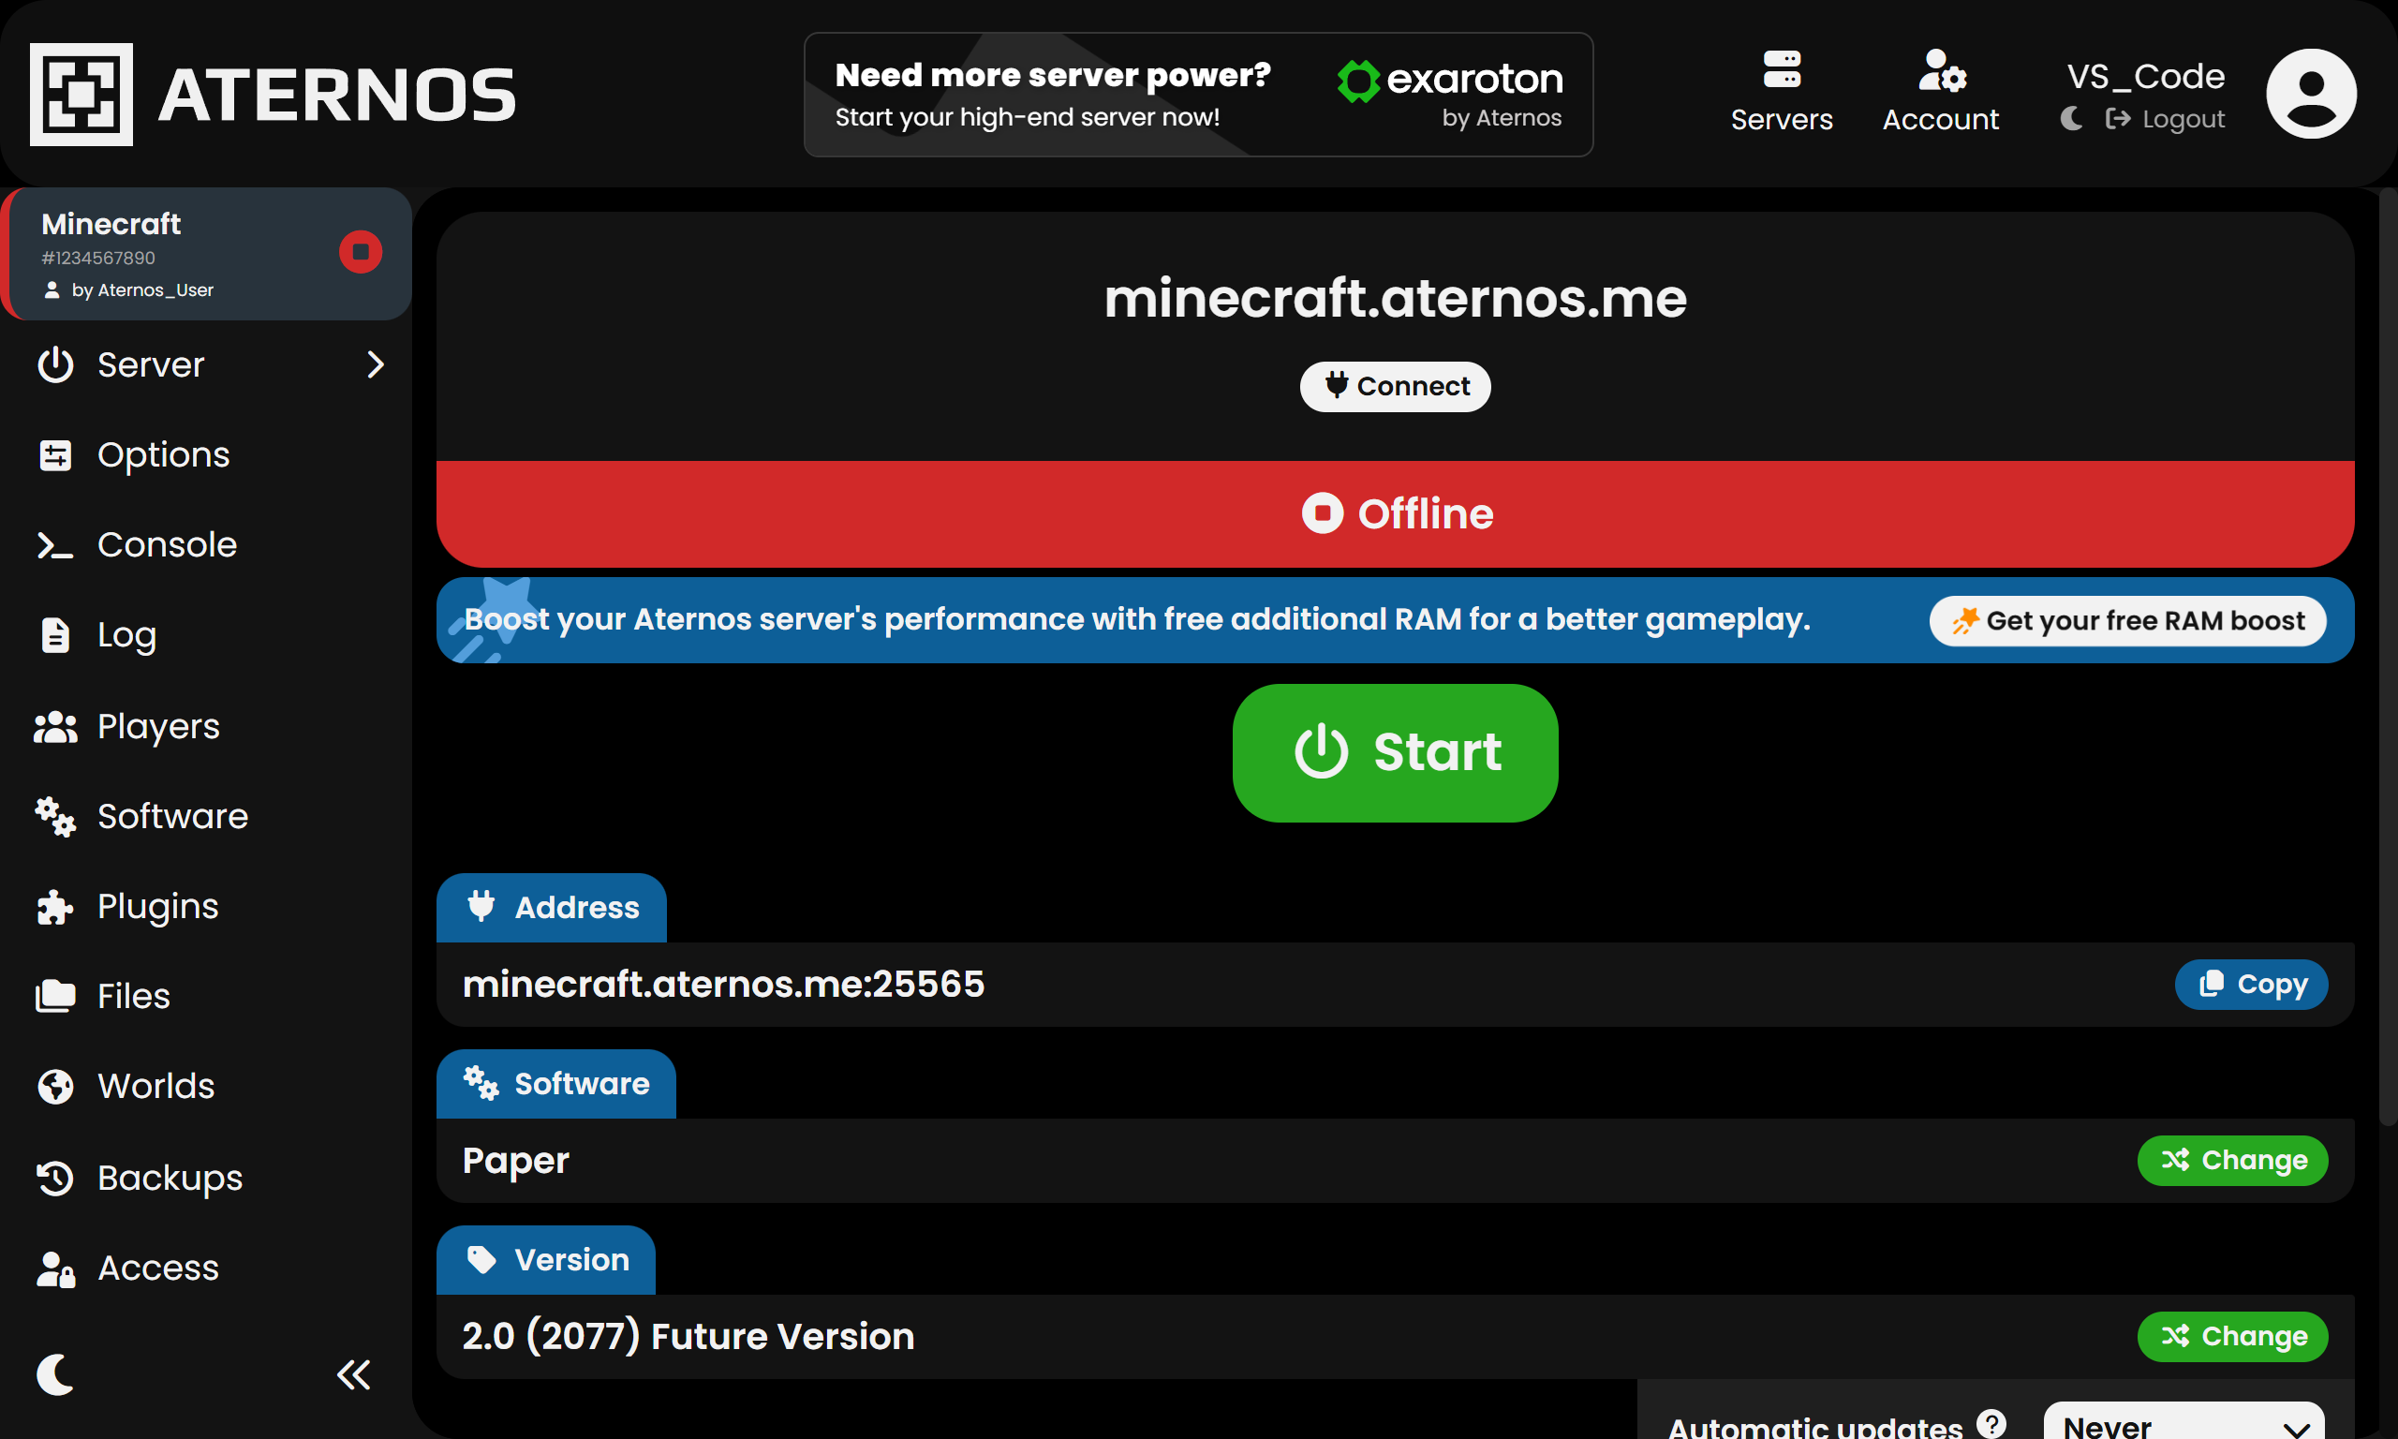Click the Files folder icon
The height and width of the screenshot is (1439, 2398).
[x=55, y=997]
